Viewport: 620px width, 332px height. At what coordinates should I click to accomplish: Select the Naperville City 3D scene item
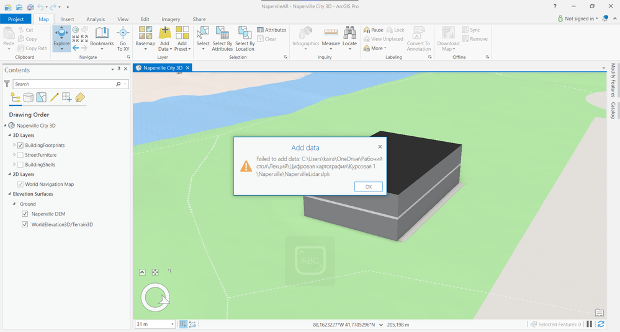35,126
